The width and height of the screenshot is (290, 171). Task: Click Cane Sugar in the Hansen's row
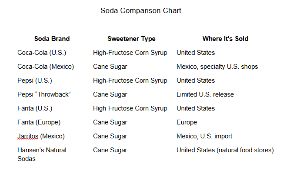tap(110, 150)
